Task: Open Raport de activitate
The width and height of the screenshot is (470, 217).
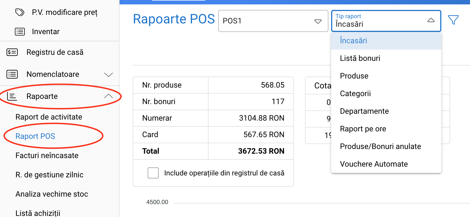Action: tap(49, 117)
